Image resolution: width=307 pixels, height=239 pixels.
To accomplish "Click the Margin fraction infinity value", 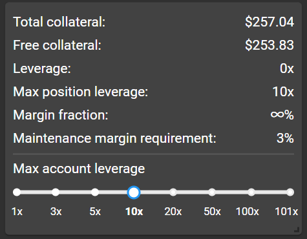I will tap(282, 115).
